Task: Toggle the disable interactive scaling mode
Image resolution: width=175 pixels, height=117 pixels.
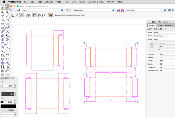Action: pos(12,15)
